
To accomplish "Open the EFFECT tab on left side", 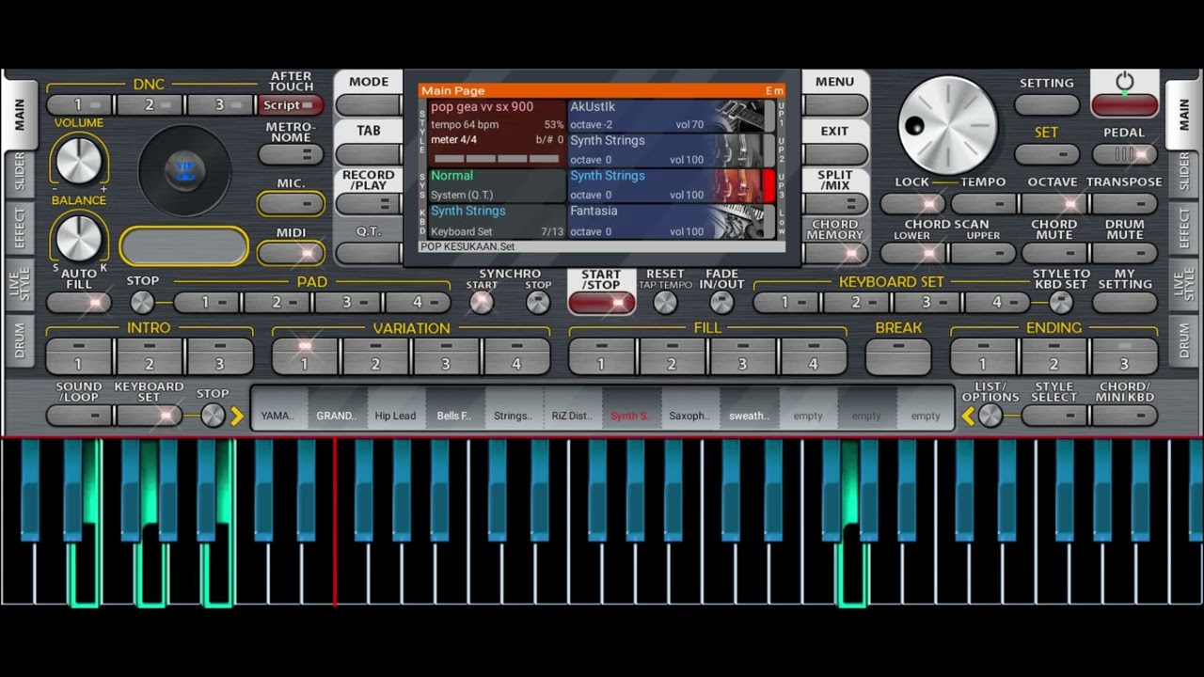I will [x=20, y=228].
